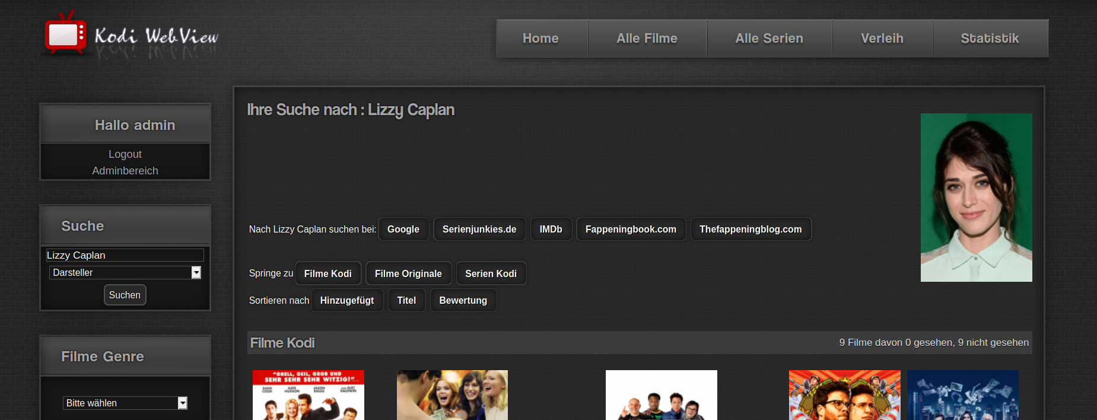Go to Alle Filme
The height and width of the screenshot is (420, 1097).
[647, 39]
